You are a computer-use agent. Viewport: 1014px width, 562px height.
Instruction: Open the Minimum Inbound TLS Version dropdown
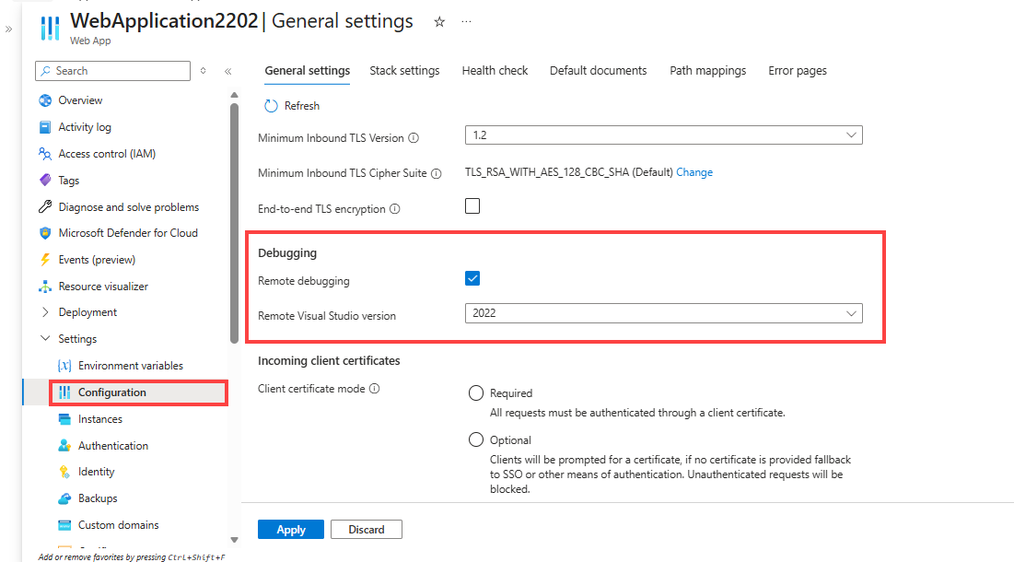coord(663,135)
